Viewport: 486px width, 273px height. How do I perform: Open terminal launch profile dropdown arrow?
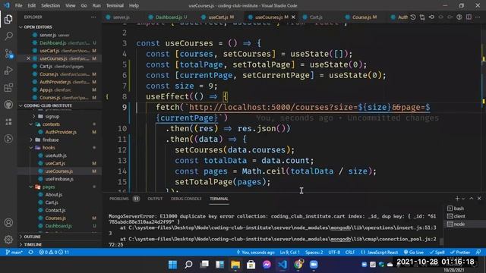tap(464, 199)
